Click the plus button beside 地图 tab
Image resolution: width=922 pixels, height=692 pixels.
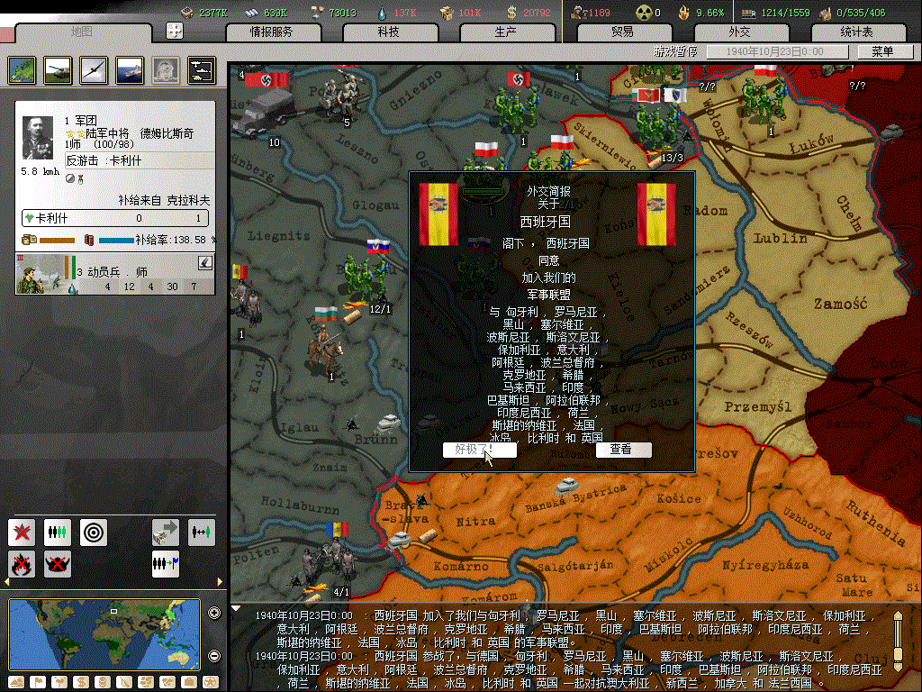click(174, 31)
